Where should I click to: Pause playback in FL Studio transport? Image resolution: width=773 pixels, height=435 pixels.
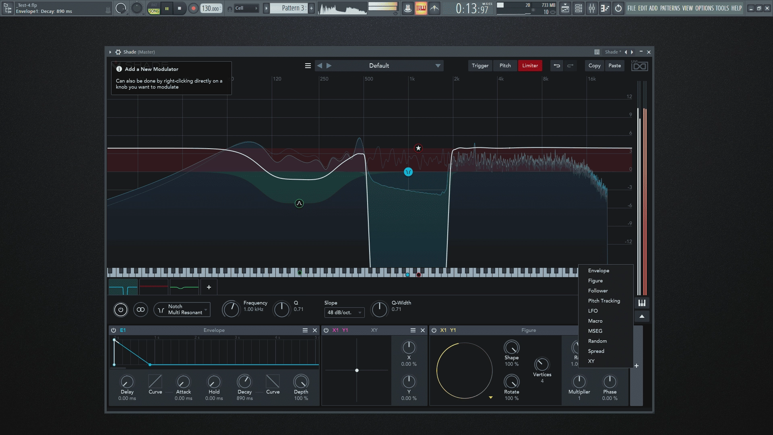coord(167,8)
